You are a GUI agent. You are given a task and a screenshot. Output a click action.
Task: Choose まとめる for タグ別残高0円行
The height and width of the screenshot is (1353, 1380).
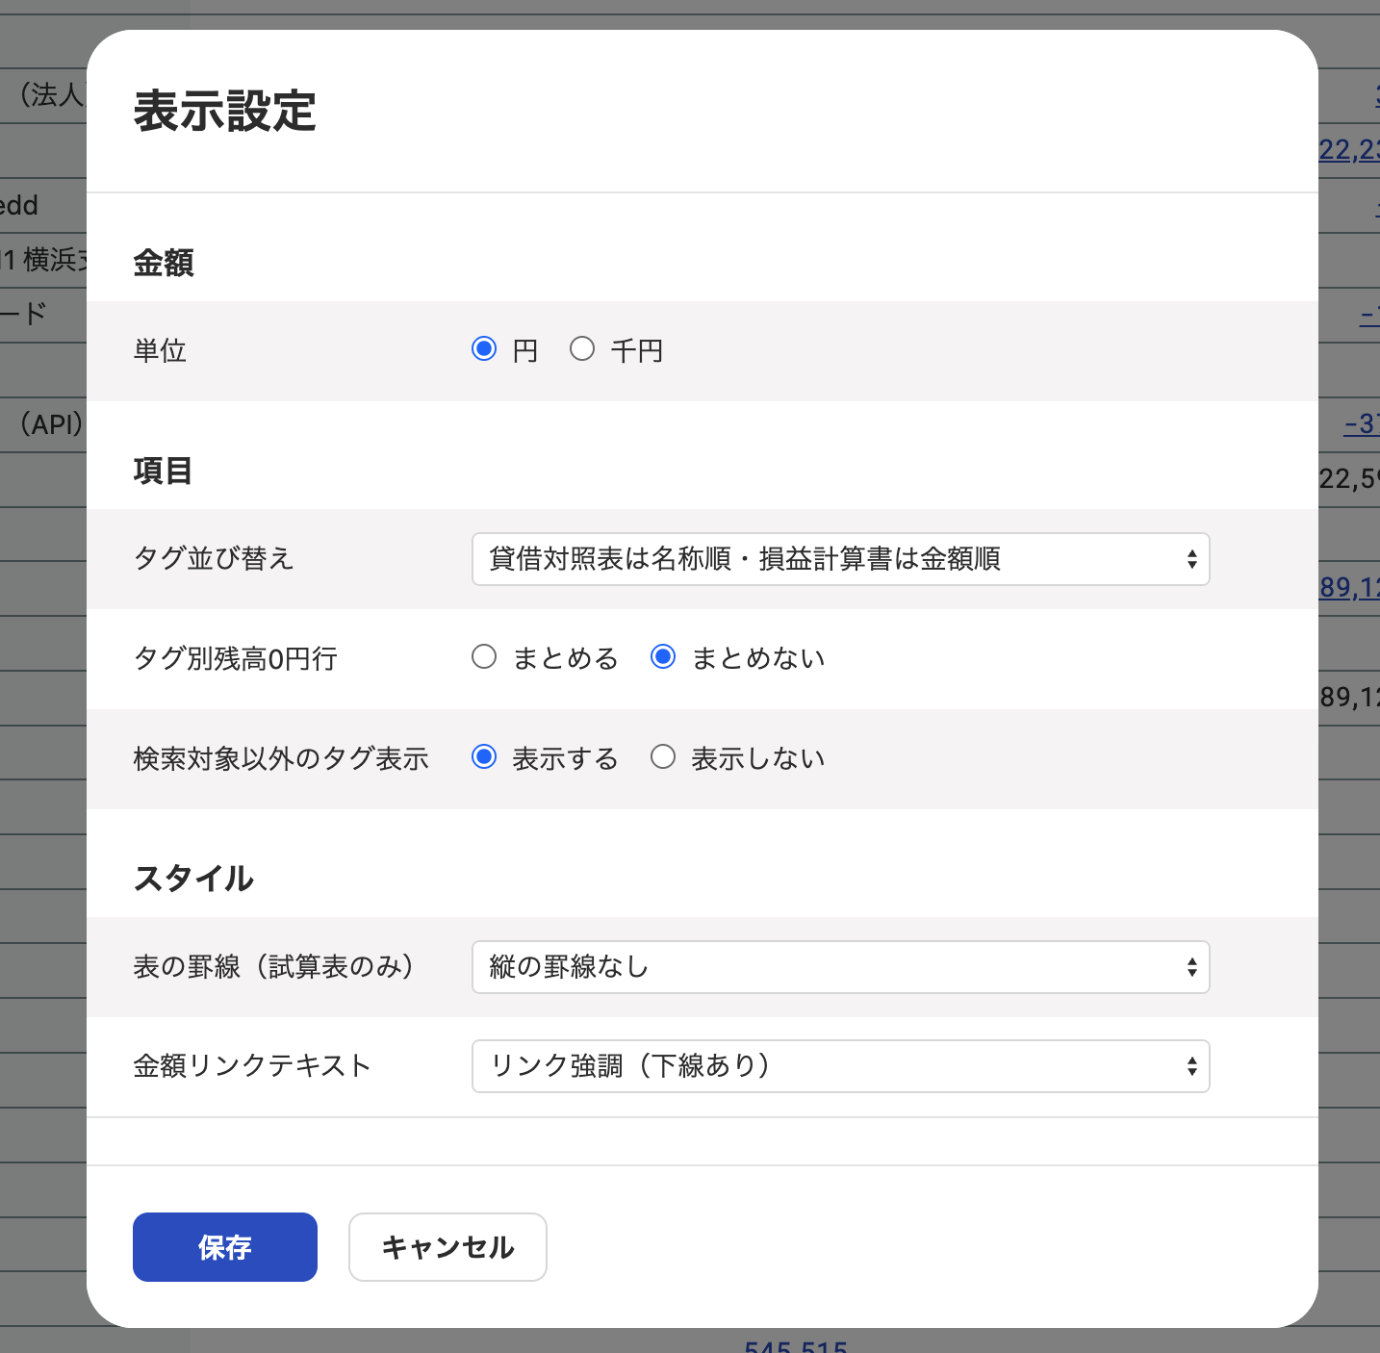click(484, 657)
